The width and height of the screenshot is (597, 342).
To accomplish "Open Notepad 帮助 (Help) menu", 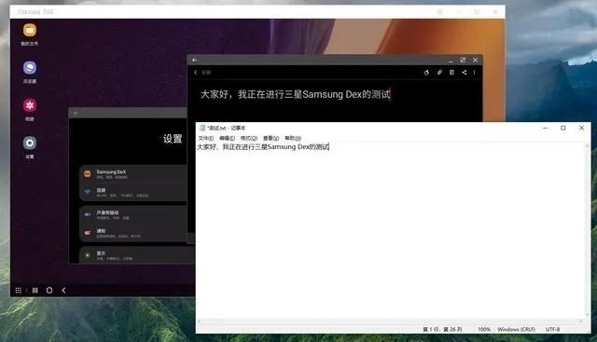I will click(x=293, y=138).
